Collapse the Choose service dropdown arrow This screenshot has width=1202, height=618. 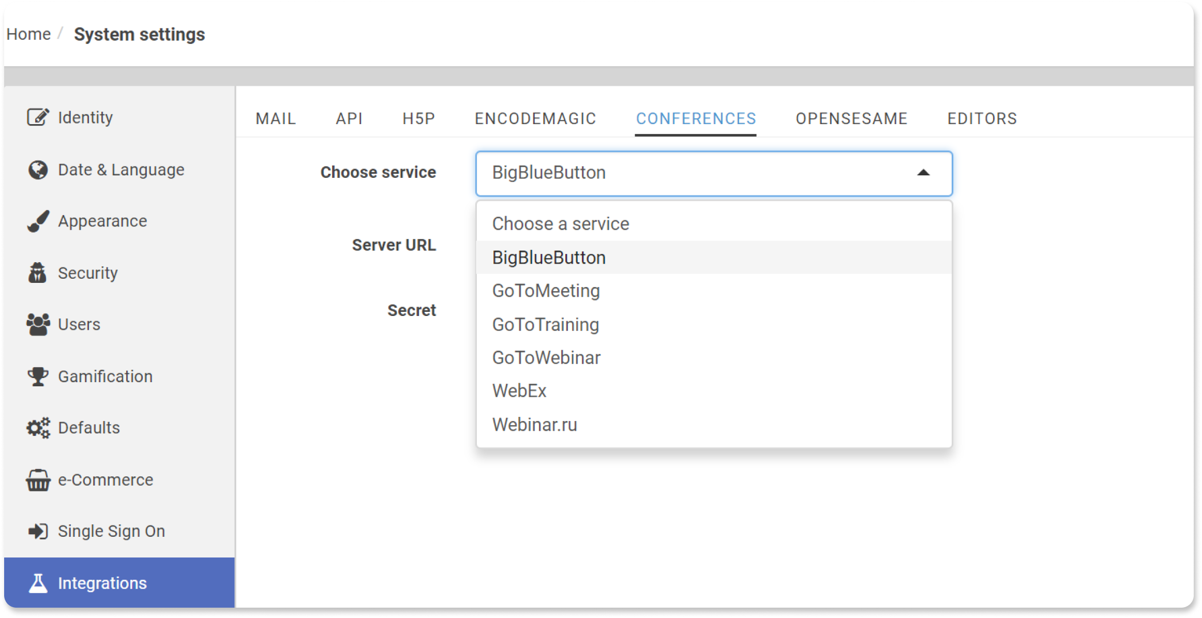click(x=923, y=173)
